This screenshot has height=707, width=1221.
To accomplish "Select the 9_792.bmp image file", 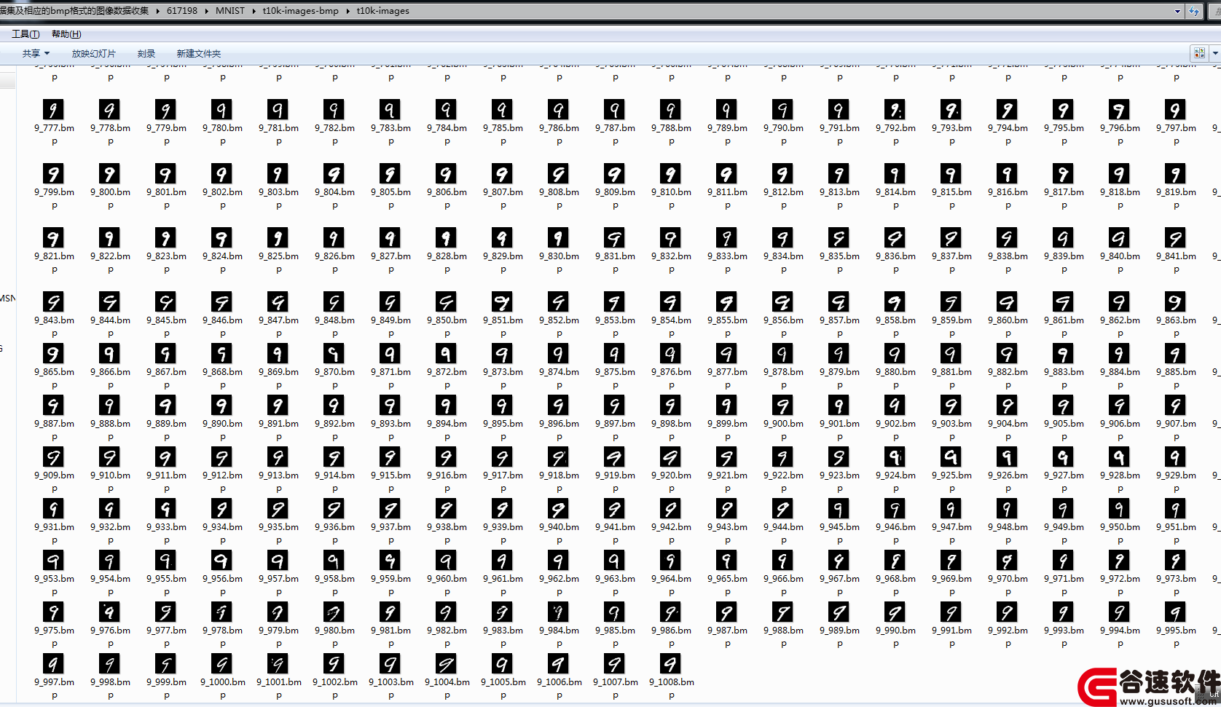I will [x=895, y=121].
